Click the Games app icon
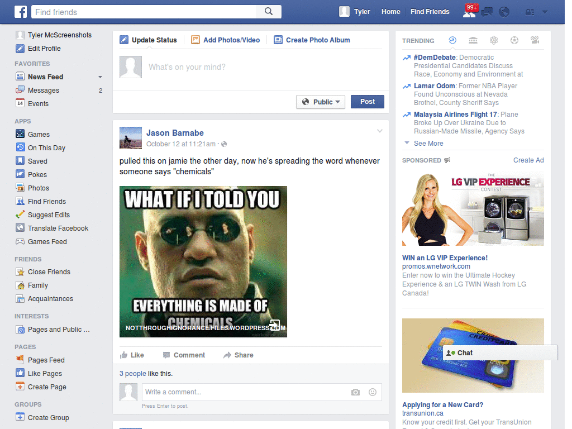This screenshot has height=429, width=572. 20,134
